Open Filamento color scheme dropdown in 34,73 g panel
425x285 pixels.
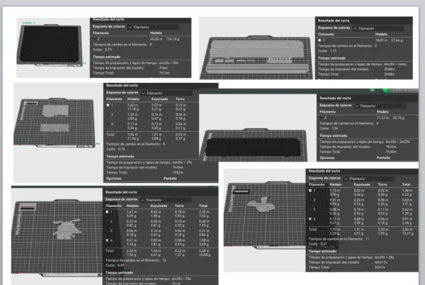coord(380,106)
